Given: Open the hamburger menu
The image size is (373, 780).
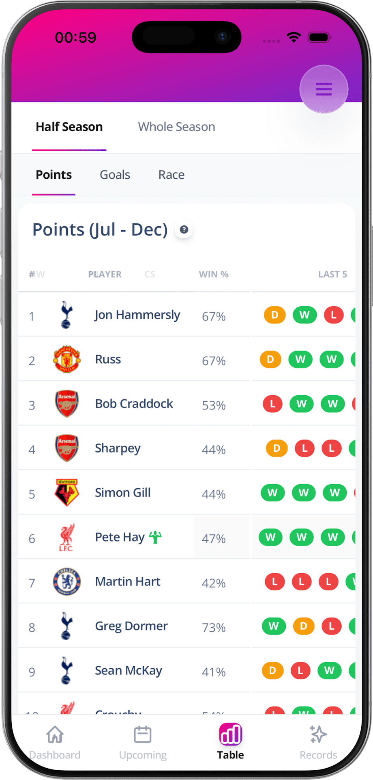Looking at the screenshot, I should click(323, 89).
